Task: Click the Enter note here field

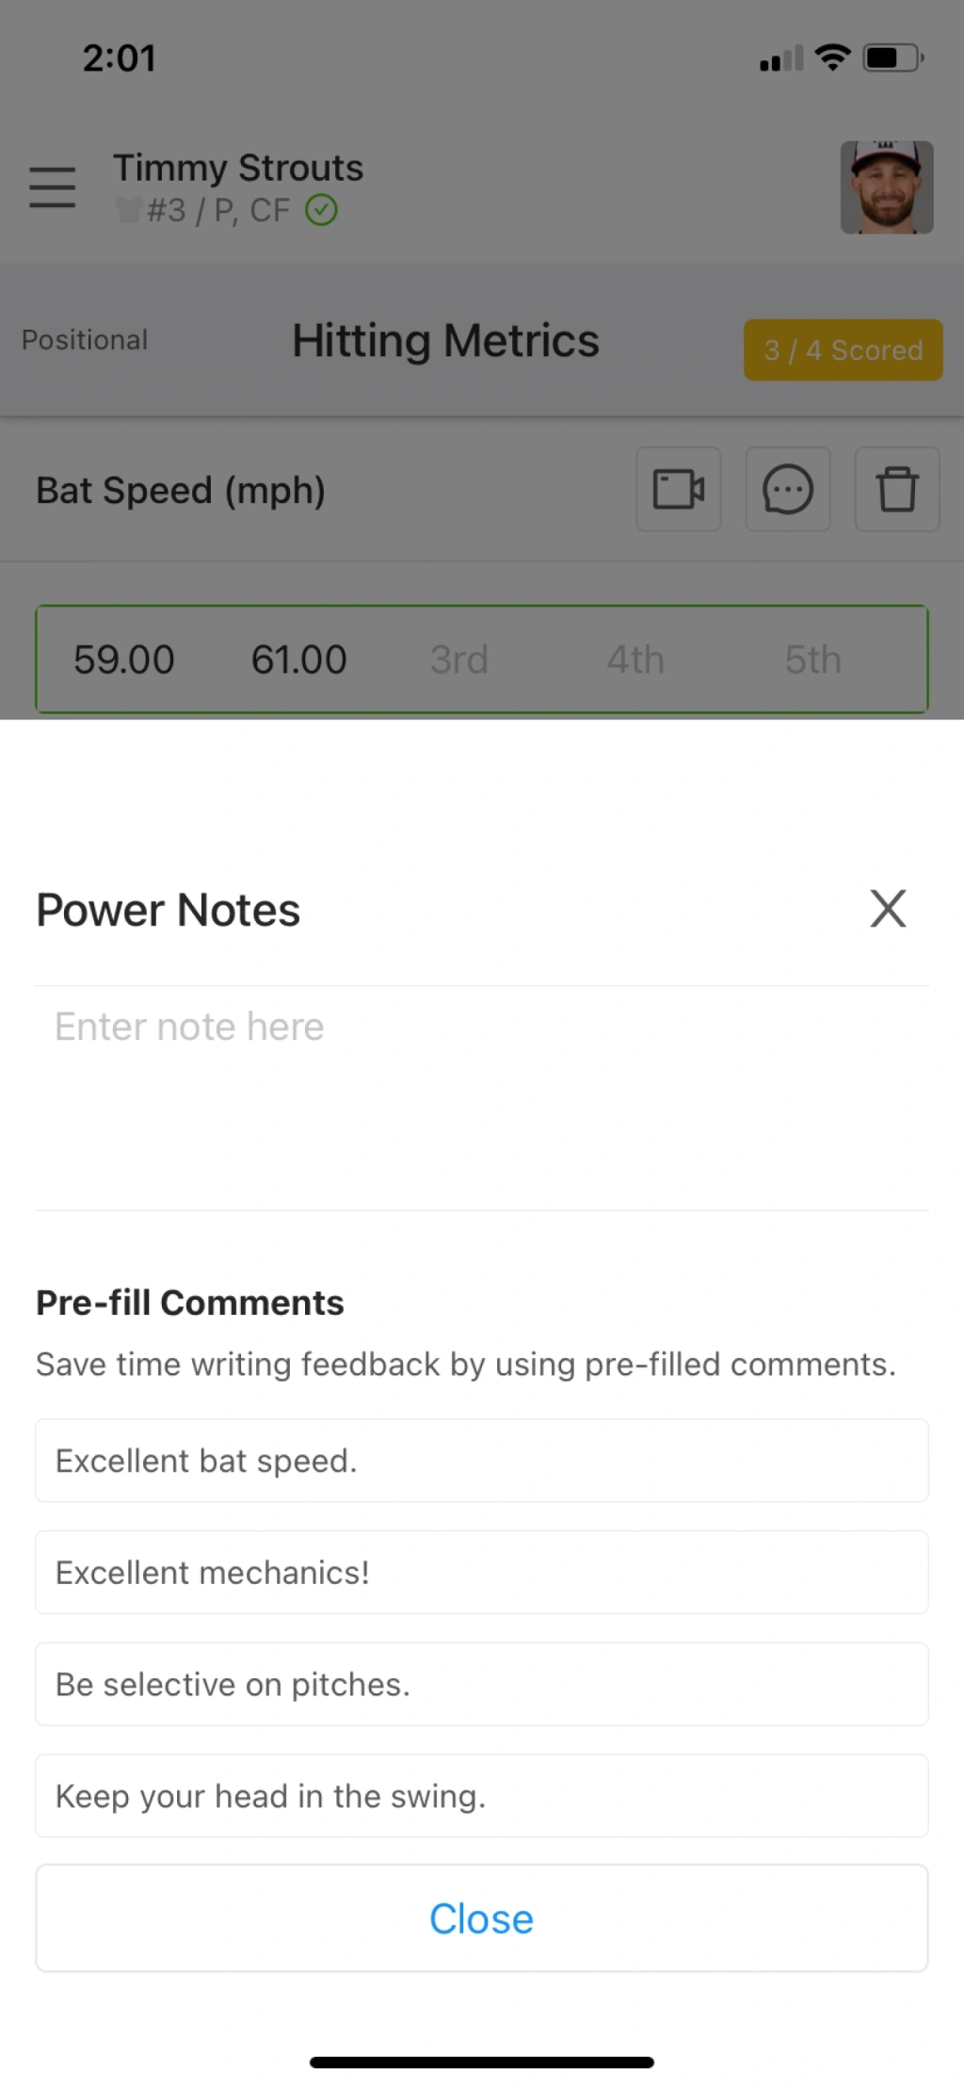Action: [x=480, y=1092]
